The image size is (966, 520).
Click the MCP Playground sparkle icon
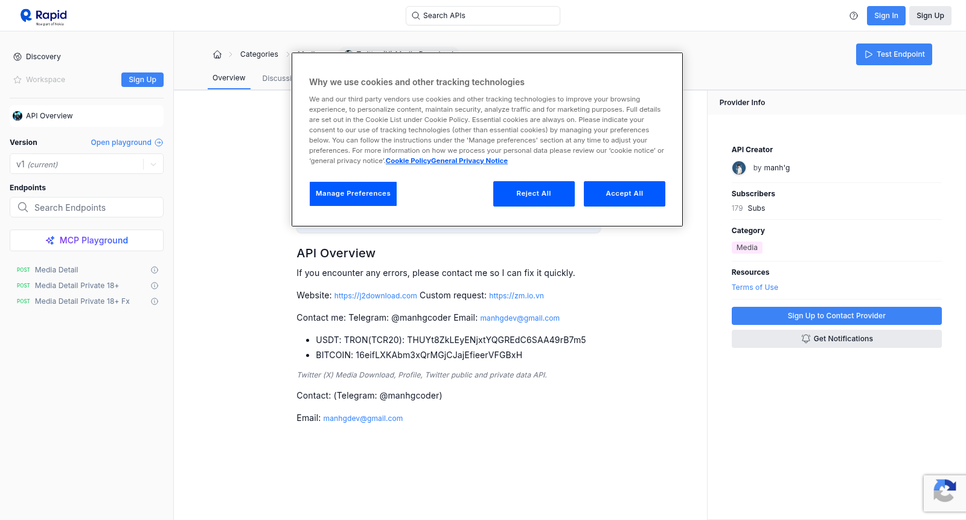click(50, 240)
